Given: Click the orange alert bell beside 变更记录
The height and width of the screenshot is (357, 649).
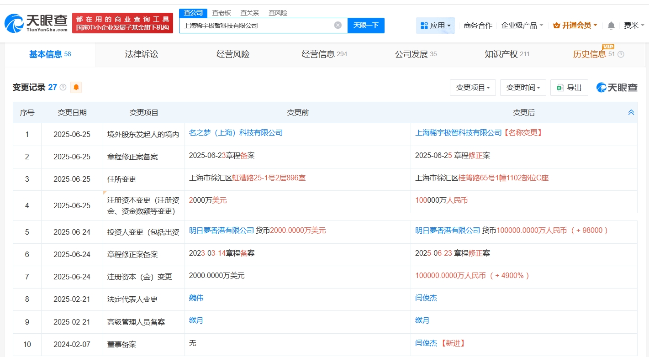Looking at the screenshot, I should coord(76,87).
